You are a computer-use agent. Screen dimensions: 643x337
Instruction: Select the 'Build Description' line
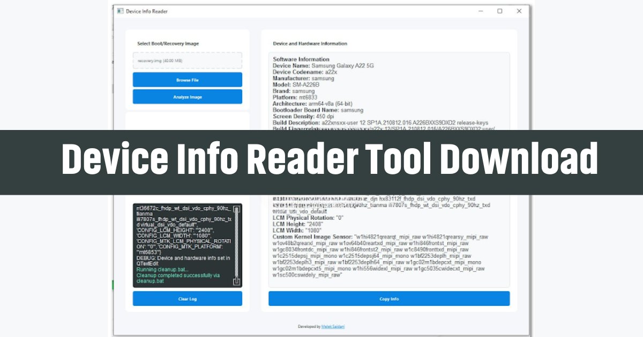(x=380, y=123)
